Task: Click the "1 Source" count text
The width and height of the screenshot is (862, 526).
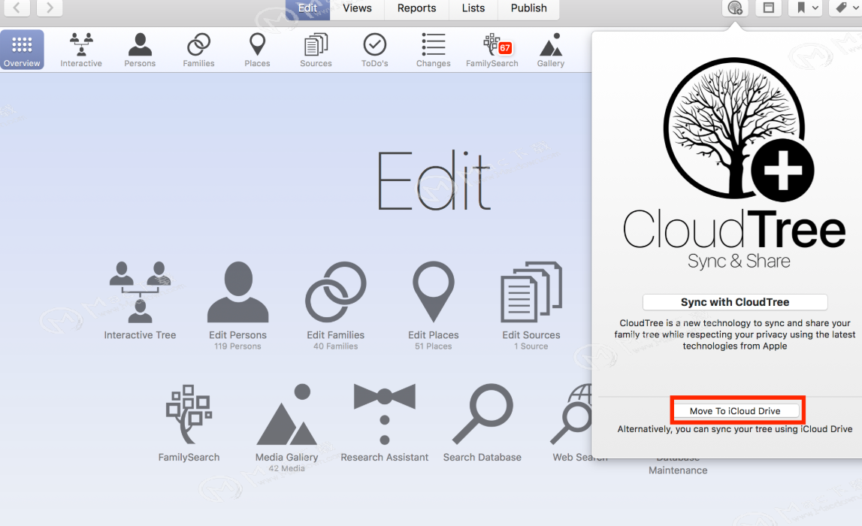Action: click(531, 346)
